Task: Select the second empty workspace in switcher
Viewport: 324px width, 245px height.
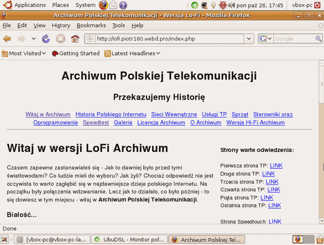Action: (309, 239)
